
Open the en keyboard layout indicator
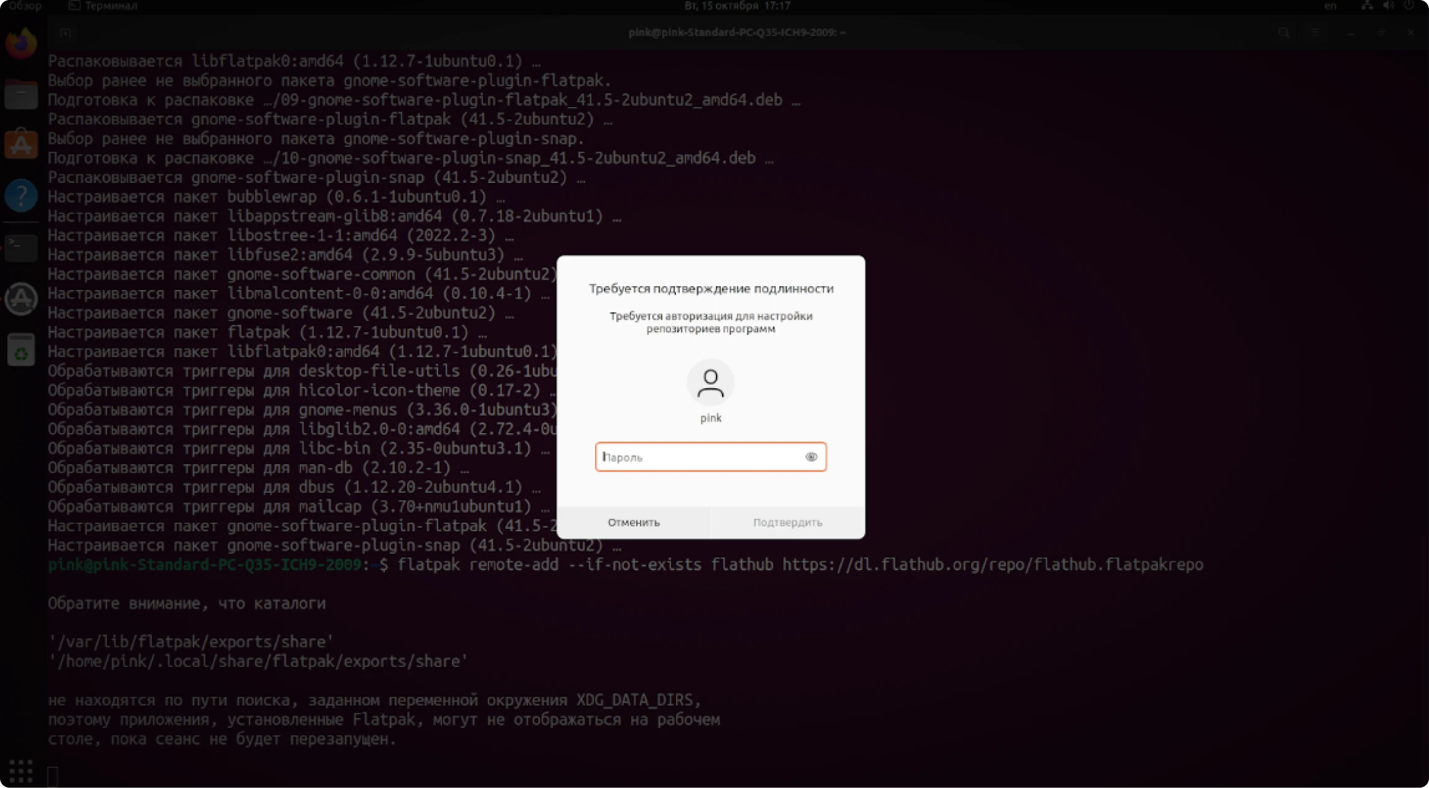tap(1330, 6)
